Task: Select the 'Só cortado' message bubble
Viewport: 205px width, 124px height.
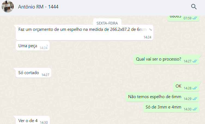Action: 33,73
